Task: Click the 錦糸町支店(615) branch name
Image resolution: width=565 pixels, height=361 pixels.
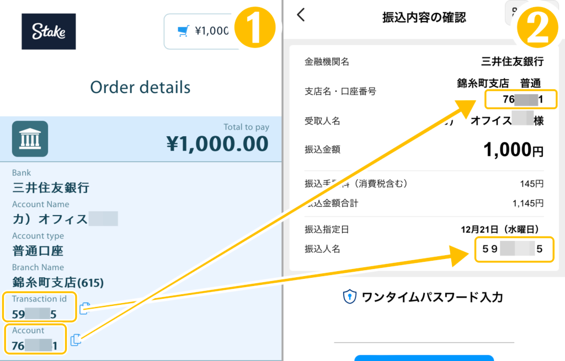Action: [x=58, y=282]
